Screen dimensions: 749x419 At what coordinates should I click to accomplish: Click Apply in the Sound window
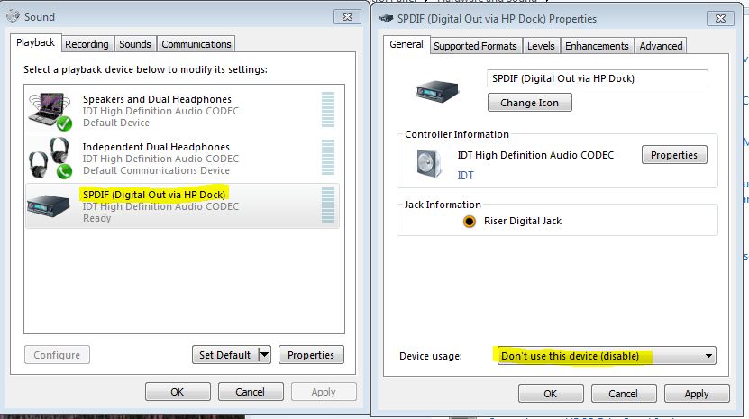tap(324, 392)
